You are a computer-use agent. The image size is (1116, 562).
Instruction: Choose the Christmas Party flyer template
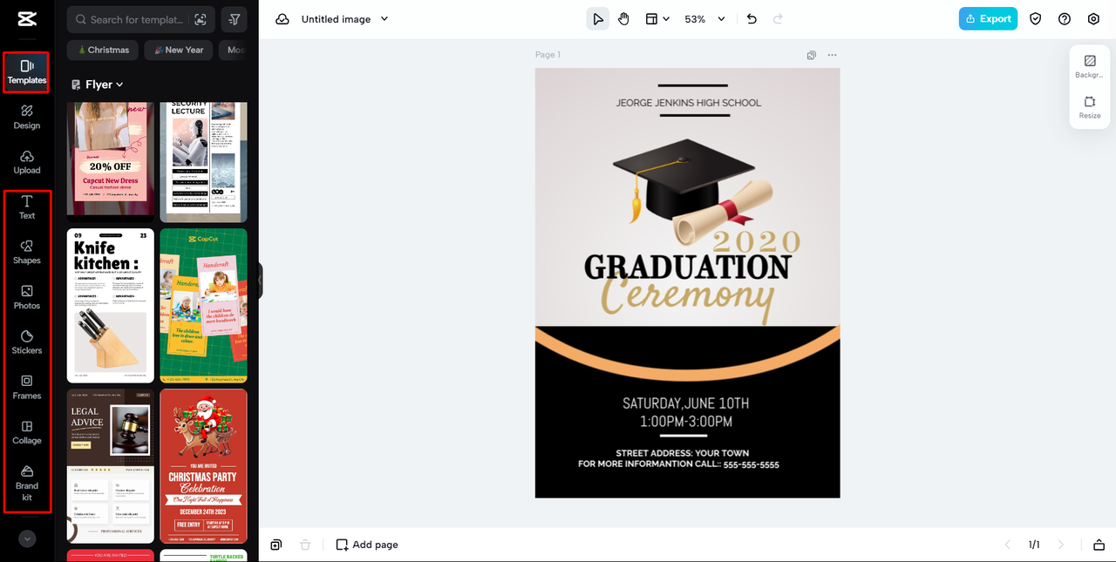[x=203, y=466]
